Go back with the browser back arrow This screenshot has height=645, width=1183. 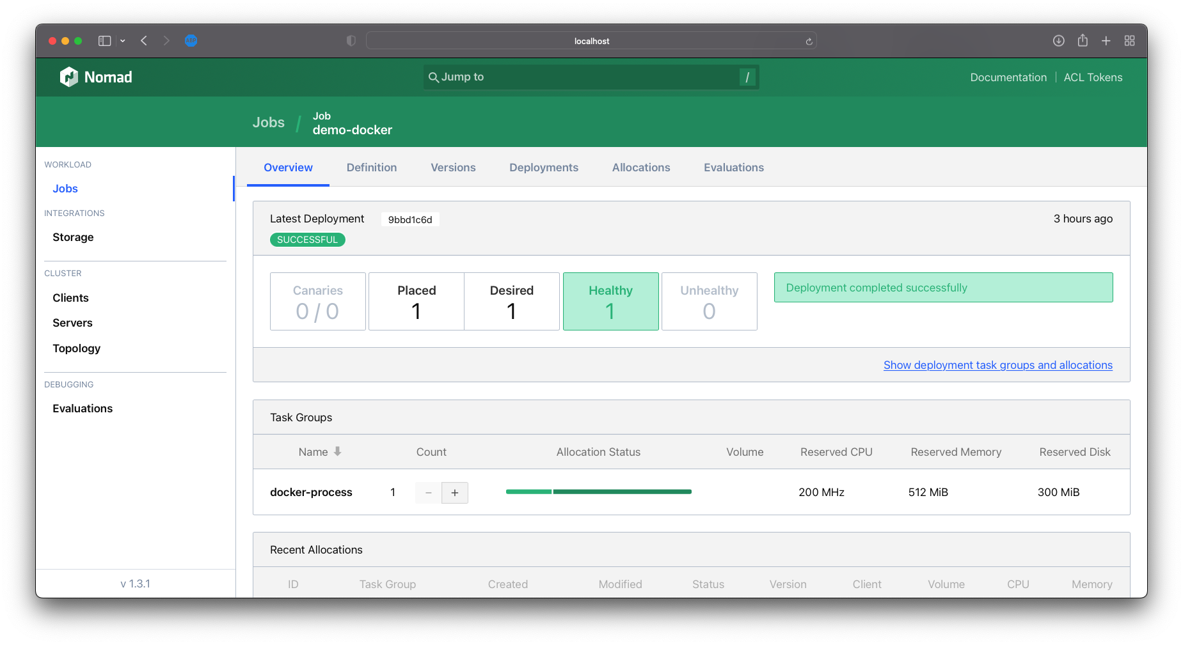145,41
